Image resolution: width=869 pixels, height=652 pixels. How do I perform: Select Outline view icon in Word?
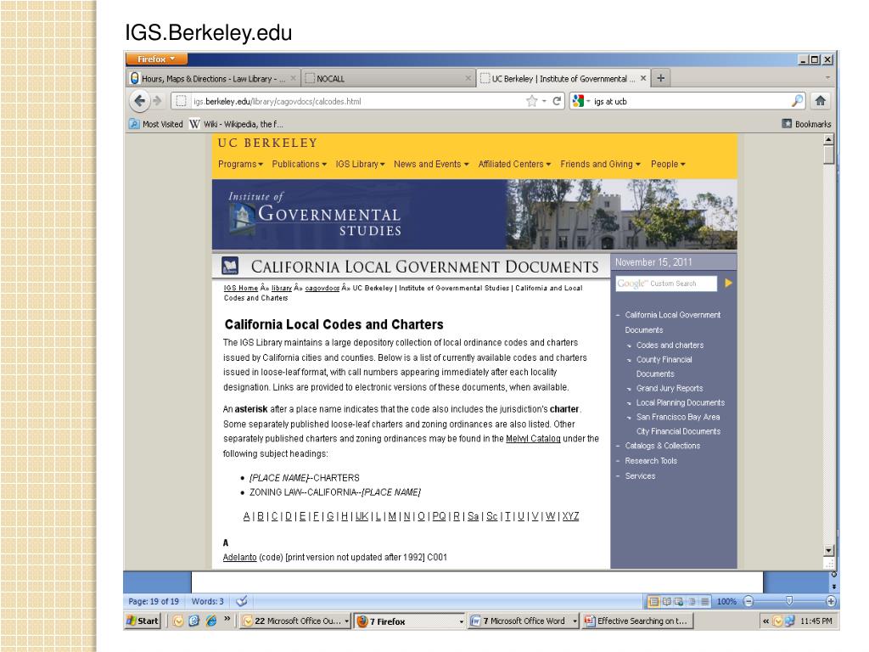coord(692,601)
